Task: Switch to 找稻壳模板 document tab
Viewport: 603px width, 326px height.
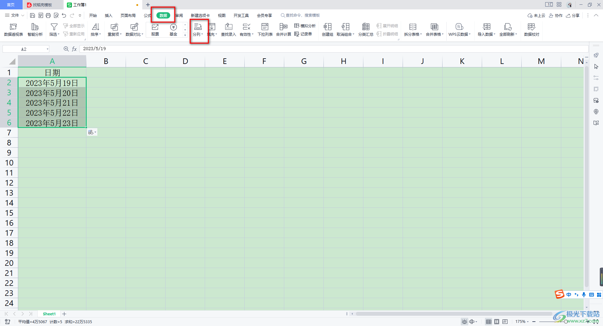Action: coord(42,5)
